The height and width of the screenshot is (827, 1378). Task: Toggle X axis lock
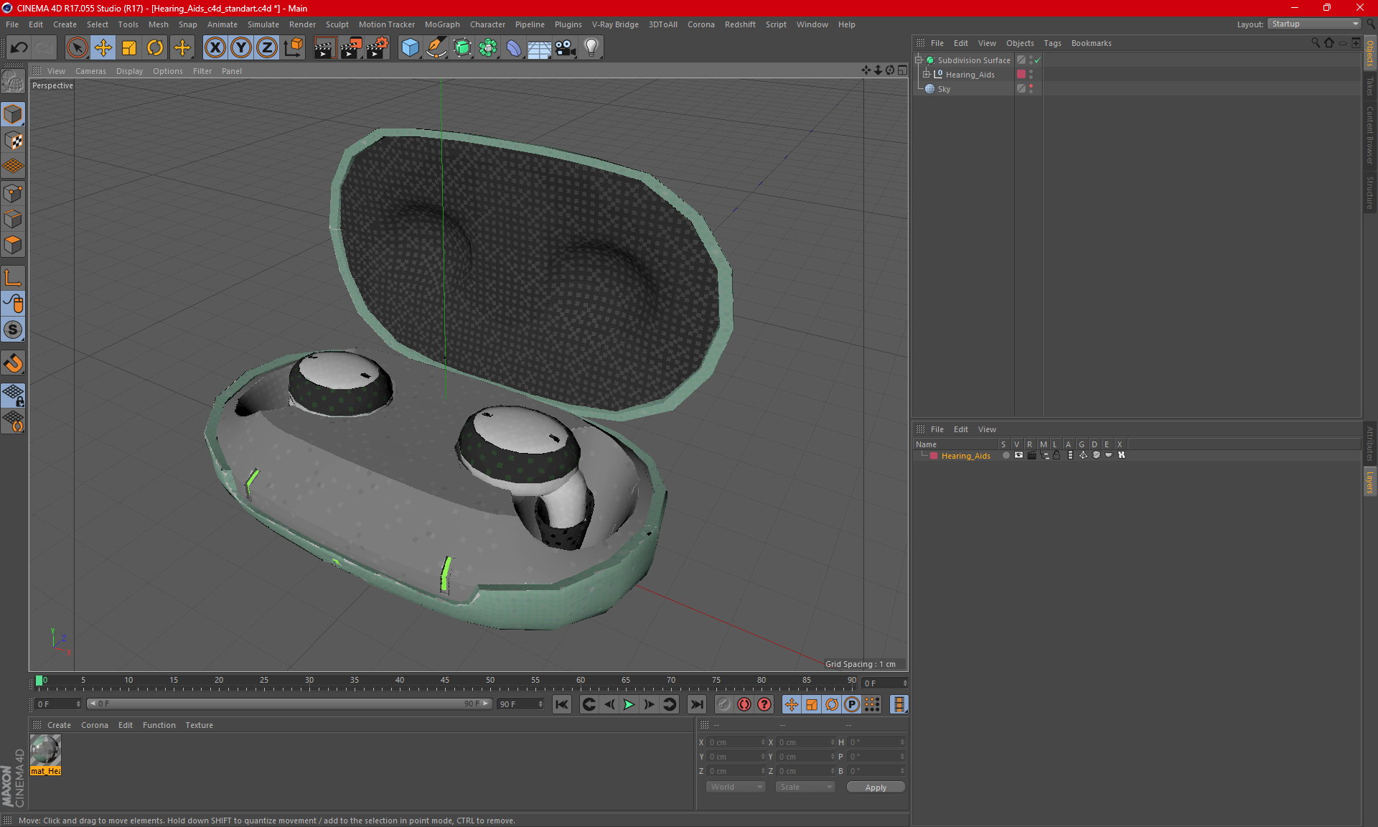coord(215,48)
